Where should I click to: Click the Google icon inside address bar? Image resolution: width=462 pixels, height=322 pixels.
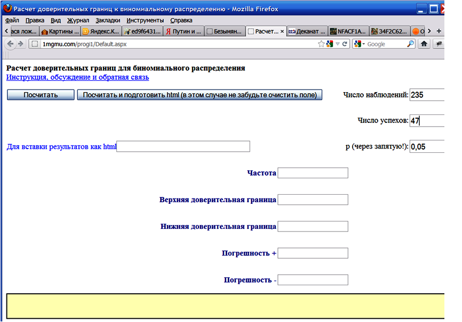pyautogui.click(x=330, y=44)
